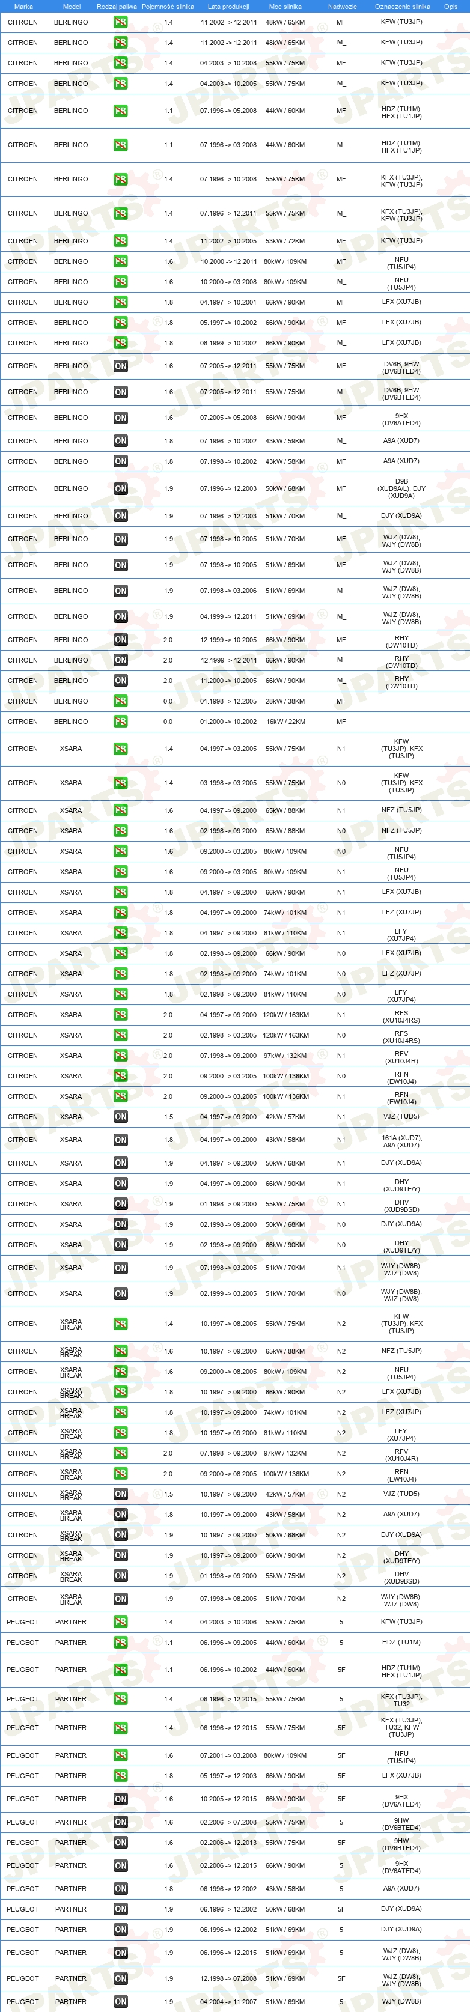Click diesel ON icon in Berlingo 43kW / 59KM row
This screenshot has width=470, height=2012.
click(120, 442)
